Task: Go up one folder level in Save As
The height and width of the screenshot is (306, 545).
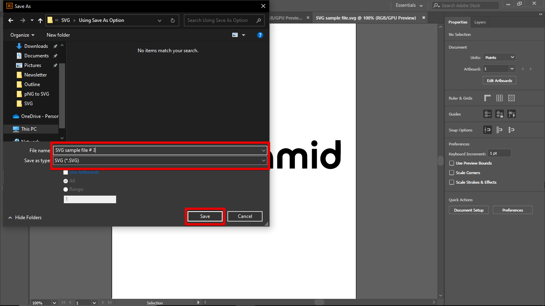Action: (40, 20)
